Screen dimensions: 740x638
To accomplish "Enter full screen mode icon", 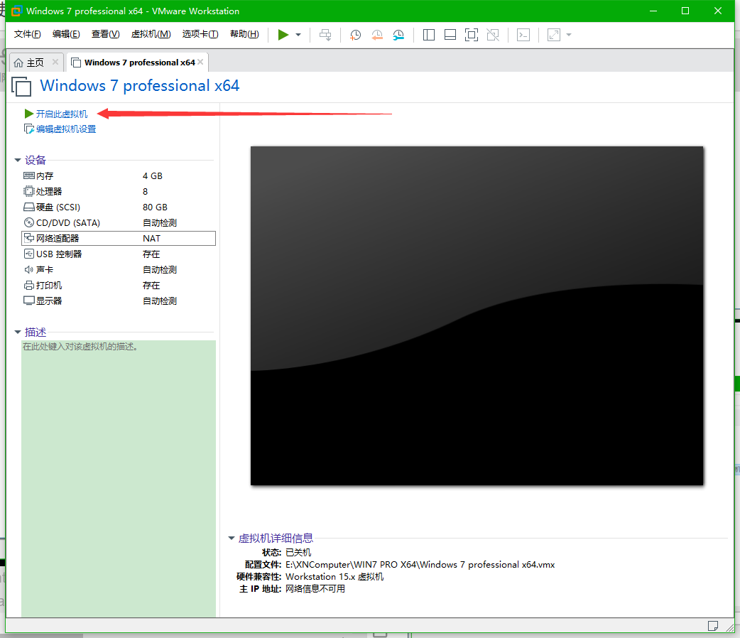I will (x=471, y=35).
